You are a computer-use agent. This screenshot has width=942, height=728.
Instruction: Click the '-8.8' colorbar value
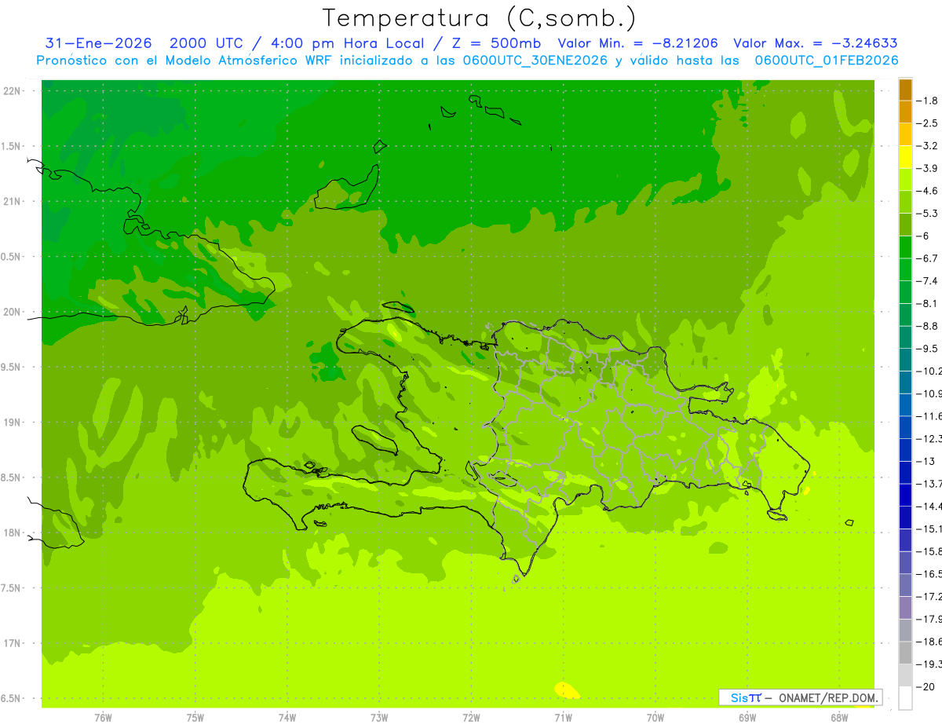927,326
